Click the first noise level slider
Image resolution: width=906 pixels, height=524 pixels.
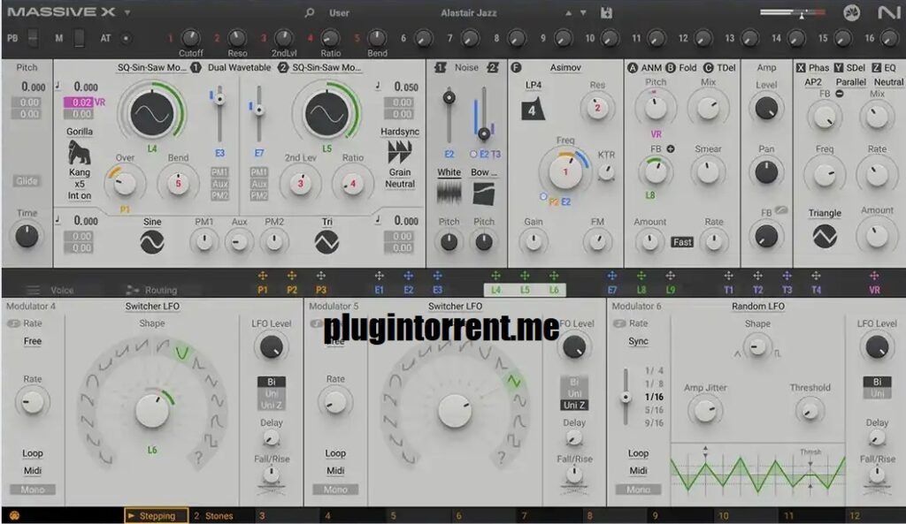tap(449, 116)
